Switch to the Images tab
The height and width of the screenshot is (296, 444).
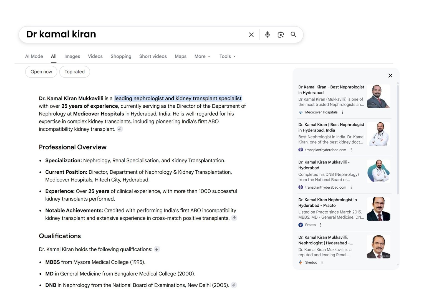pos(72,56)
